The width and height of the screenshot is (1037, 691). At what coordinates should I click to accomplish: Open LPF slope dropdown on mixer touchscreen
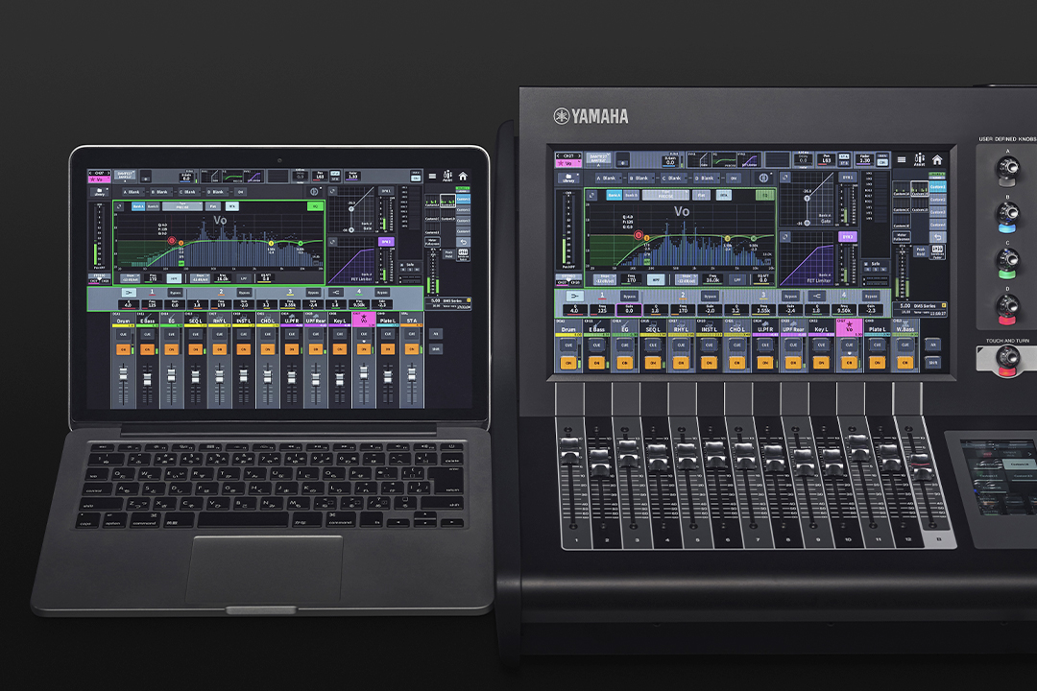pyautogui.click(x=687, y=279)
